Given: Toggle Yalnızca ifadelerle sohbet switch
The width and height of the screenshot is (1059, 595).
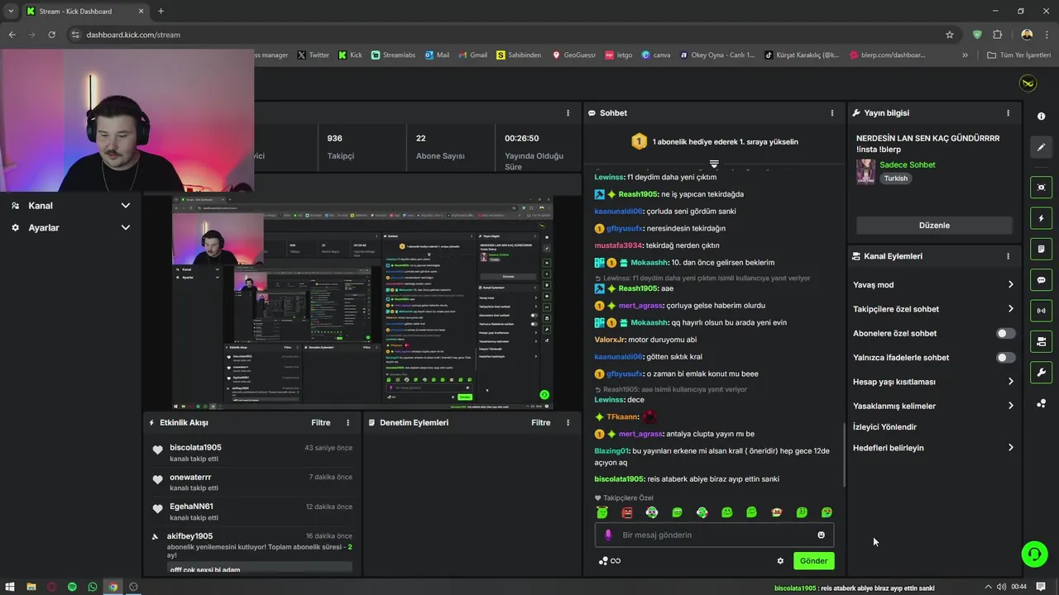Looking at the screenshot, I should (x=1005, y=358).
